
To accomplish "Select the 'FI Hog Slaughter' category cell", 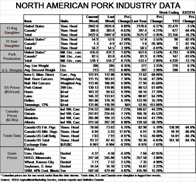I will [x=12, y=30].
